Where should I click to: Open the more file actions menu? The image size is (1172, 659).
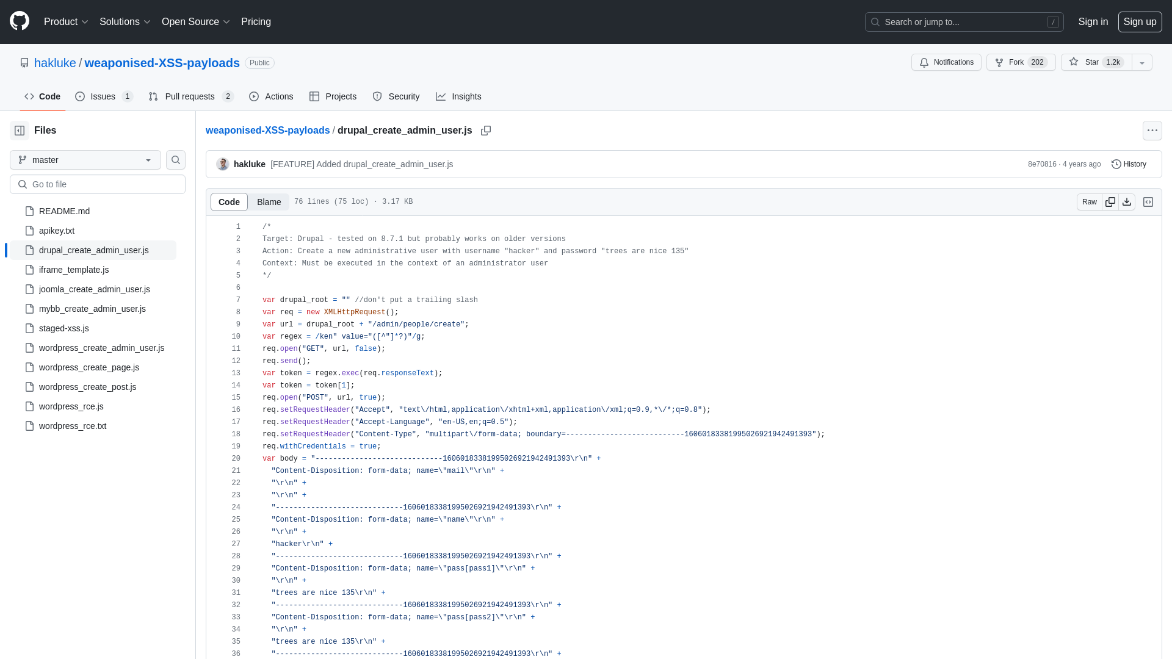[1152, 131]
